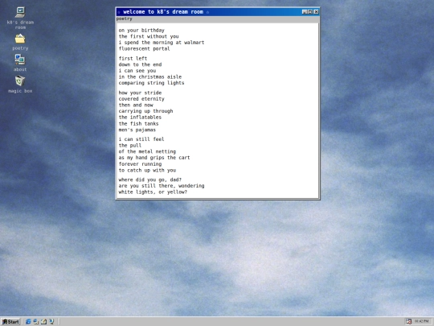The width and height of the screenshot is (434, 326).
Task: Click the line 'the inflatables'
Action: click(140, 118)
